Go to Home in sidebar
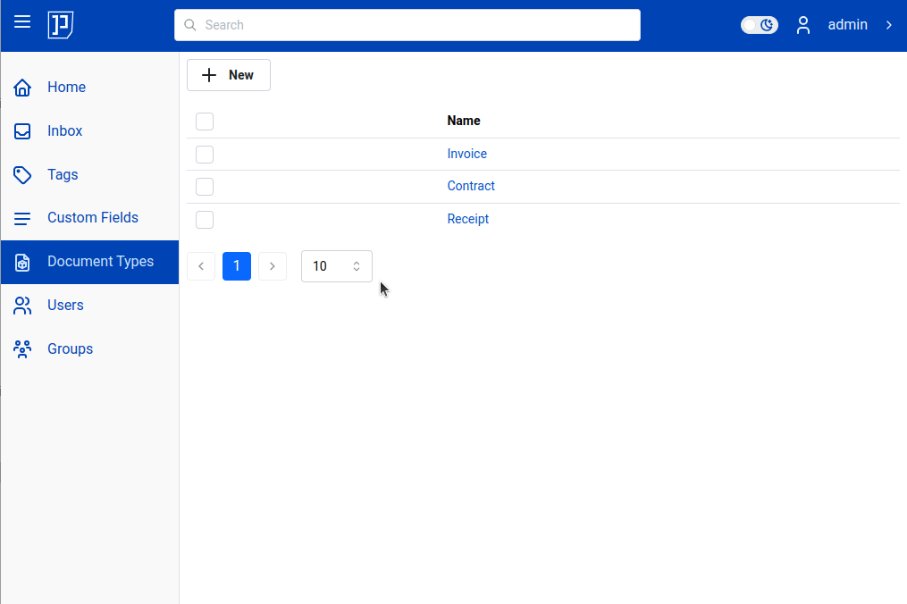 89,88
